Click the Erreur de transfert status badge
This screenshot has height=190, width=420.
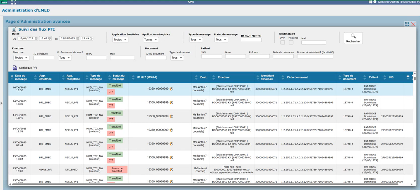(117, 170)
